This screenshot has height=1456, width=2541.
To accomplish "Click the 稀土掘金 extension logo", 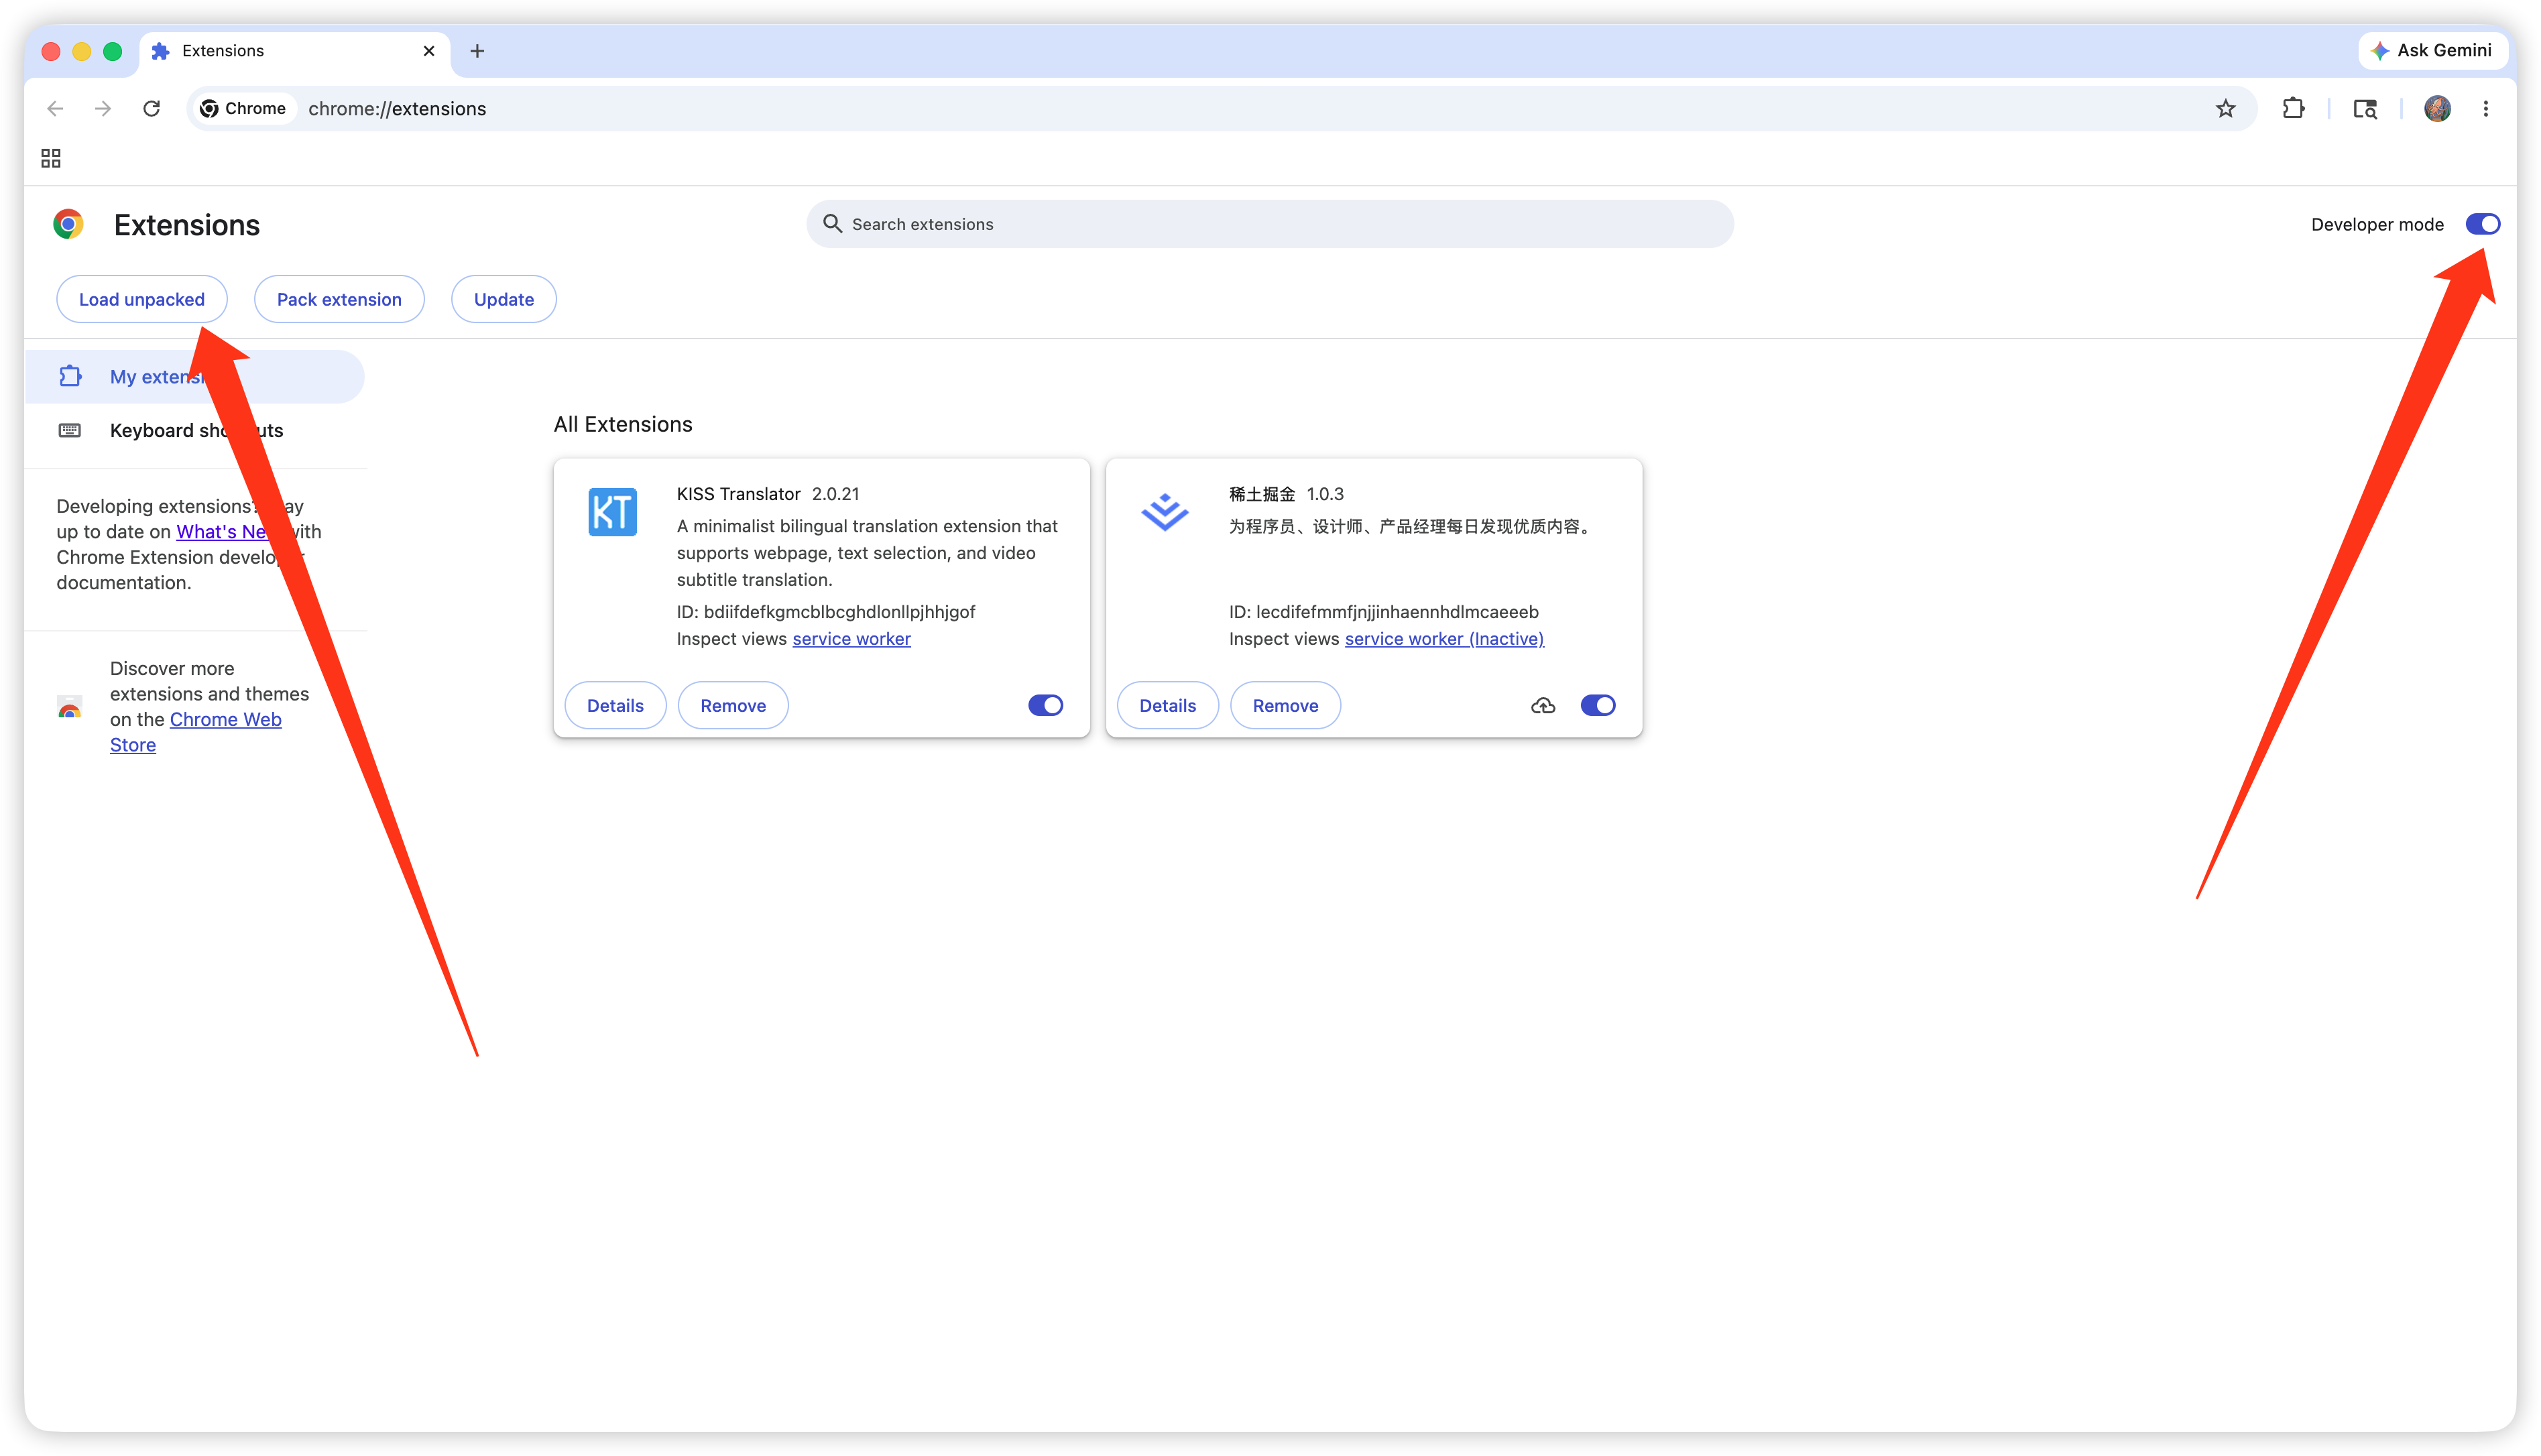I will (1165, 512).
